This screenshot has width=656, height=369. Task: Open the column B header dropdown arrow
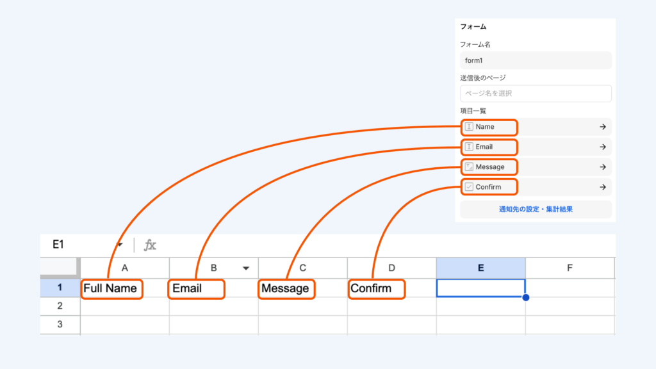coord(246,268)
